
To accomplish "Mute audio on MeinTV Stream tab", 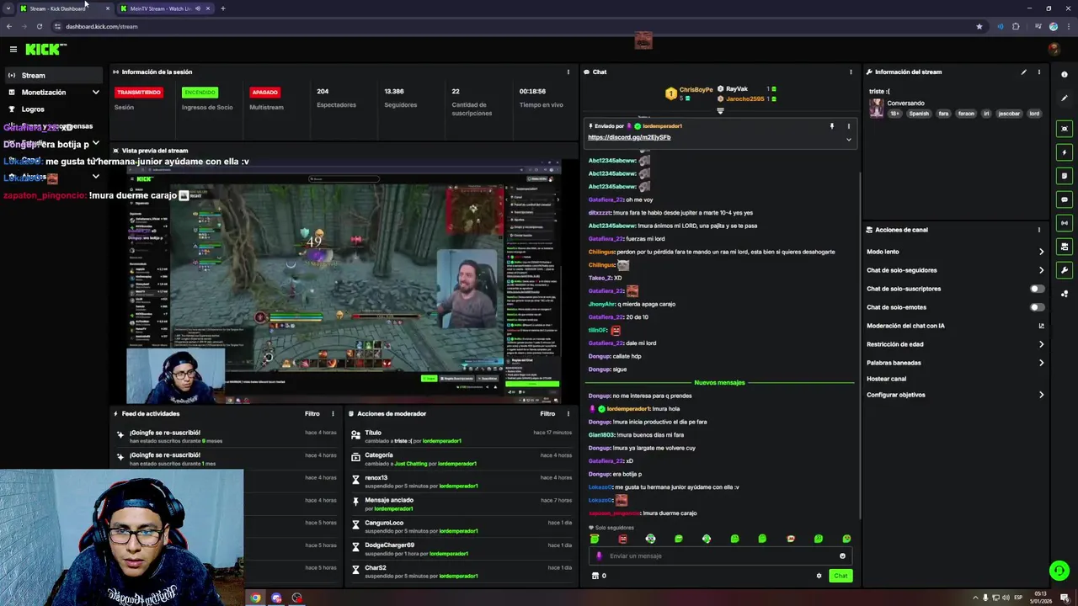I will [x=198, y=8].
